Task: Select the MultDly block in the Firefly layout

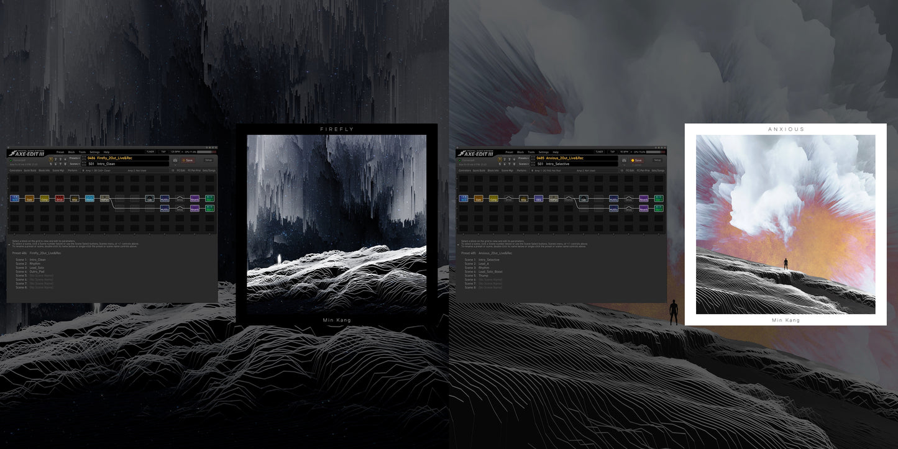Action: point(165,199)
